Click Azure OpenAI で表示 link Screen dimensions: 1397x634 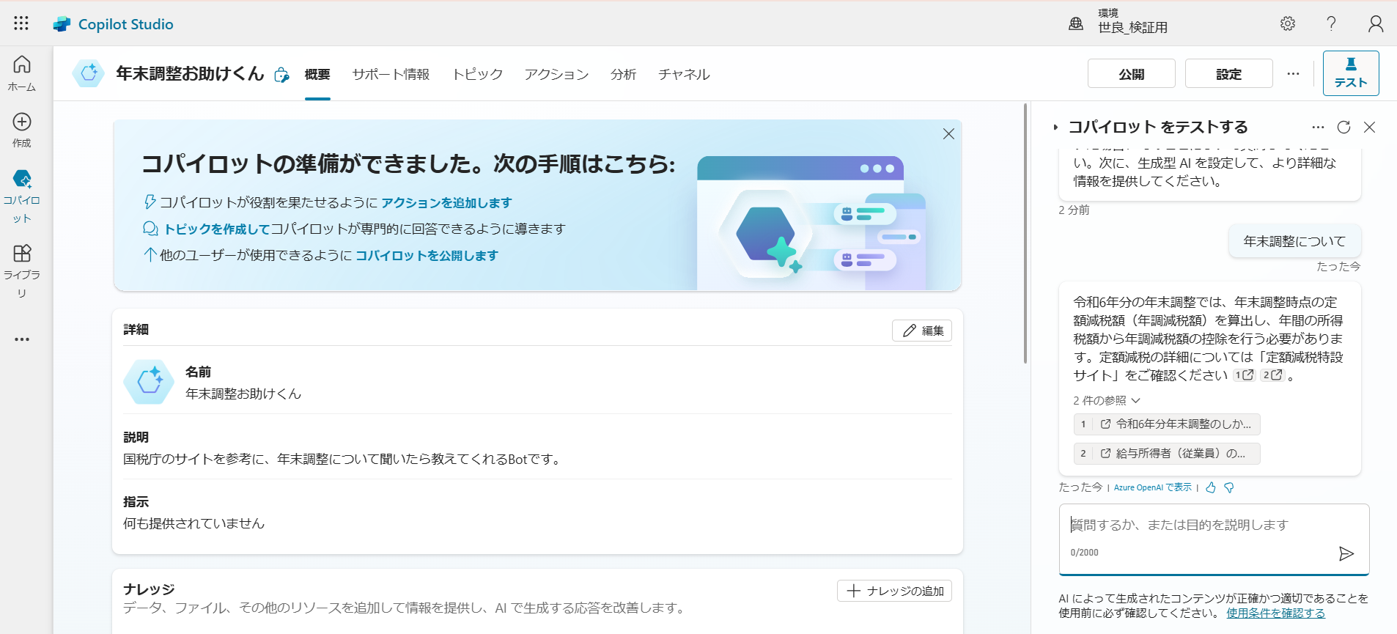[x=1153, y=487]
